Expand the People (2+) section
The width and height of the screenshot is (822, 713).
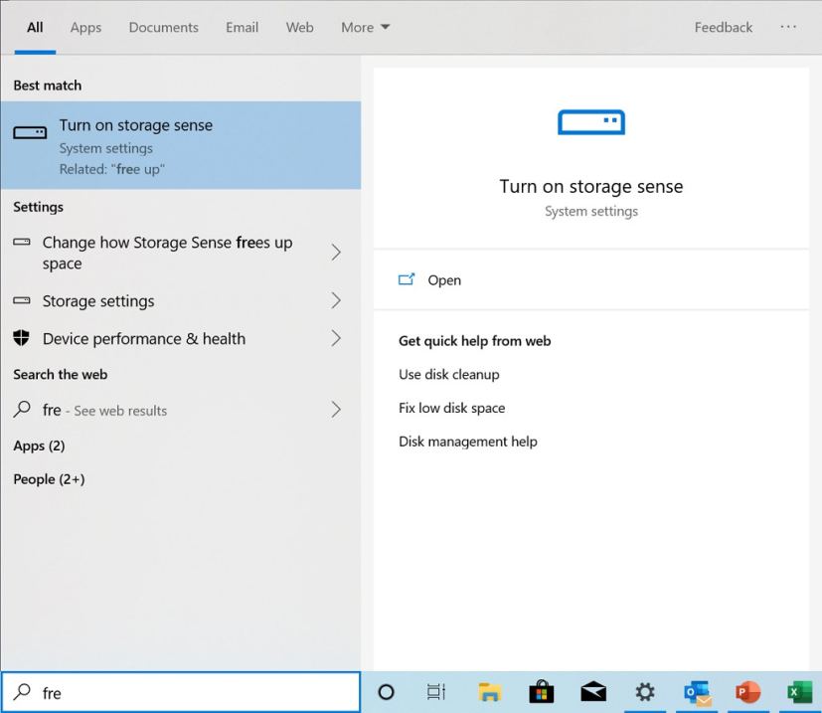coord(48,478)
